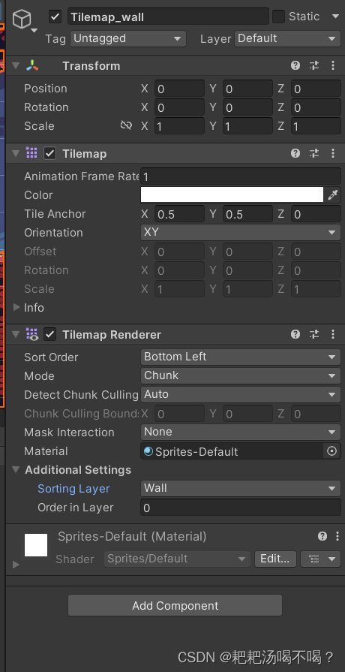Open Transform component help icon
The height and width of the screenshot is (672, 345).
coord(295,65)
